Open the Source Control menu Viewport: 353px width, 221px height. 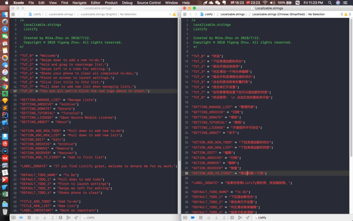[x=149, y=3]
